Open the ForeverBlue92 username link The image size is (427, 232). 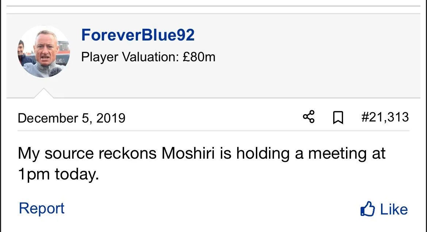pos(138,35)
